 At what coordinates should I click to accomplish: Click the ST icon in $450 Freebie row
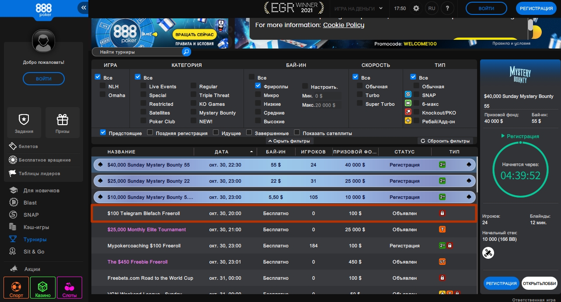click(x=442, y=262)
